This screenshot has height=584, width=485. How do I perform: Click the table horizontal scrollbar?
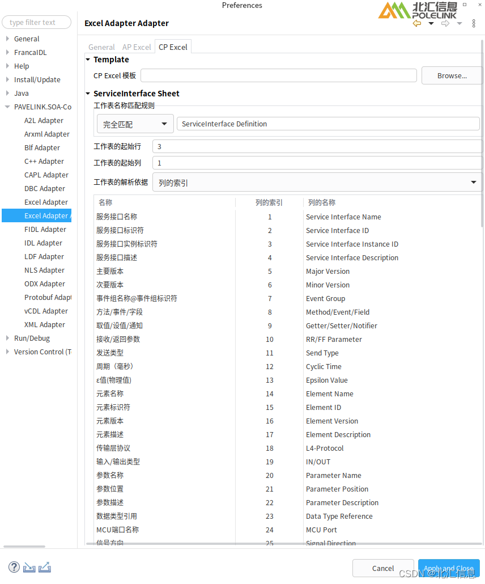[x=284, y=544]
